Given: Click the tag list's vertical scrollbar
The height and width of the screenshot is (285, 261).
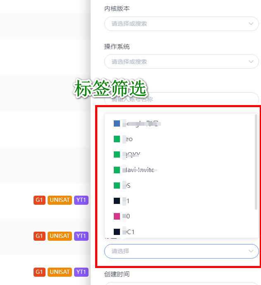Looking at the screenshot, I should pos(256,161).
